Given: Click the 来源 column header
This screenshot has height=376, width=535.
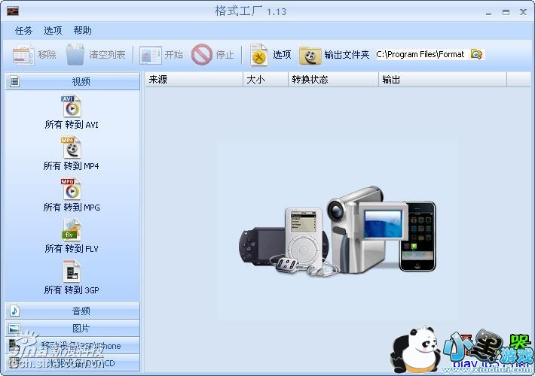Looking at the screenshot, I should point(194,80).
